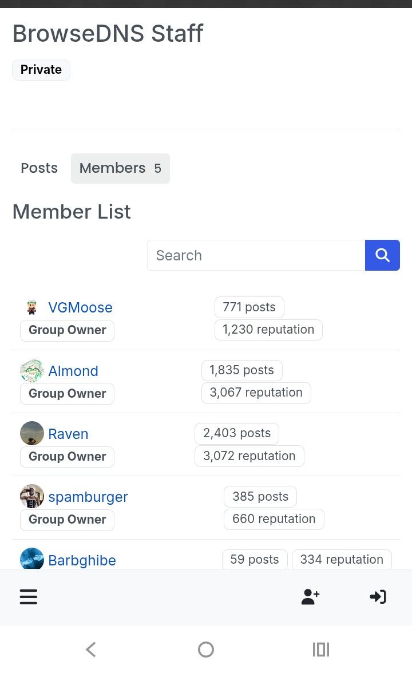Click the 3,067 reputation badge
The height and width of the screenshot is (673, 412).
(256, 393)
